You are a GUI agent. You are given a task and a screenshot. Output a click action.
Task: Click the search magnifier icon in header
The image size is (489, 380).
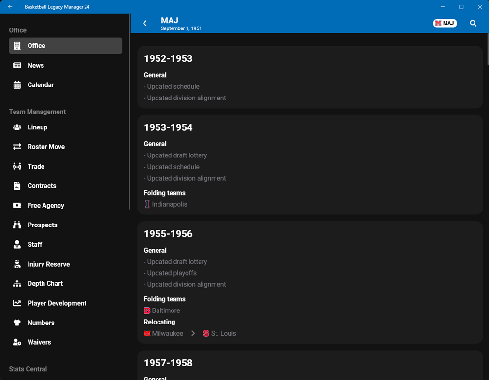pos(473,23)
